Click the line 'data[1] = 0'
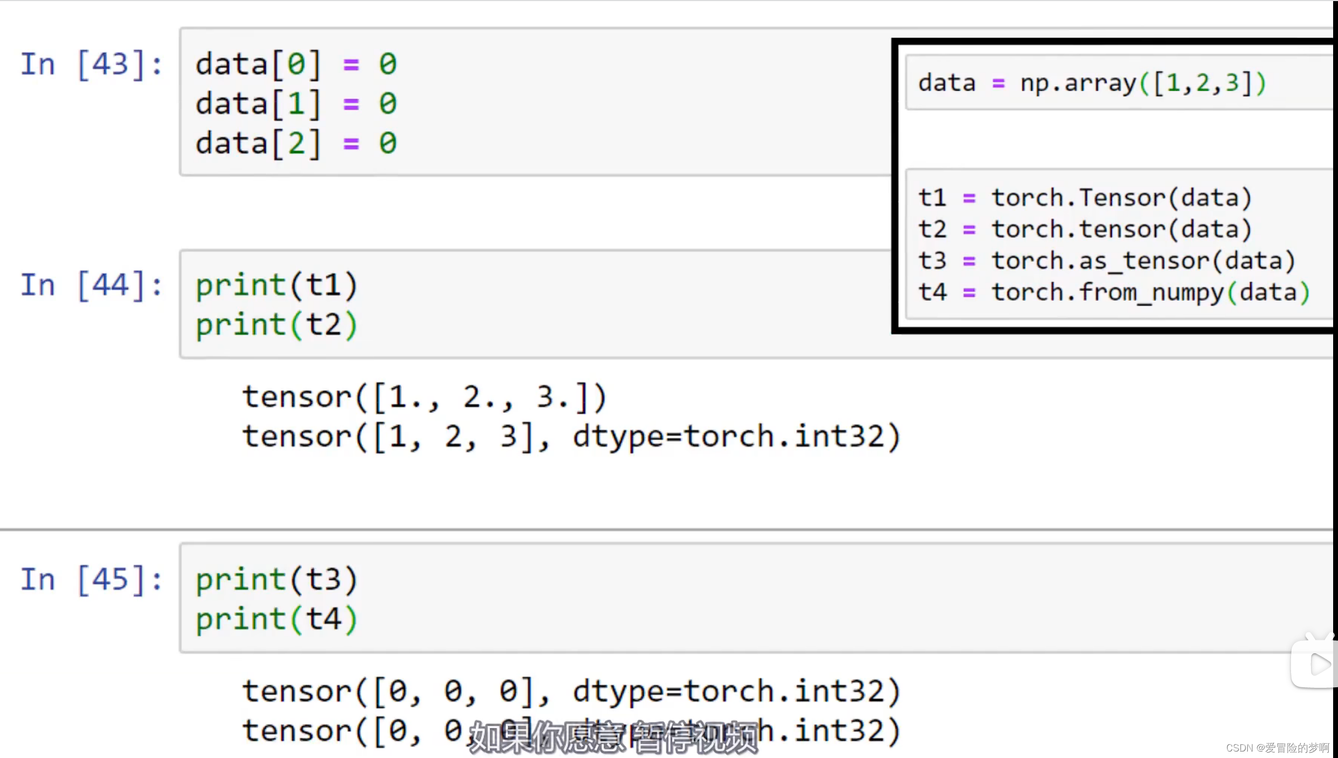Screen dimensions: 1338x758 [296, 104]
